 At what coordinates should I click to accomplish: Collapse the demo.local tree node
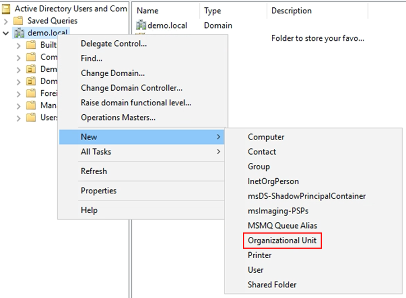tap(6, 33)
